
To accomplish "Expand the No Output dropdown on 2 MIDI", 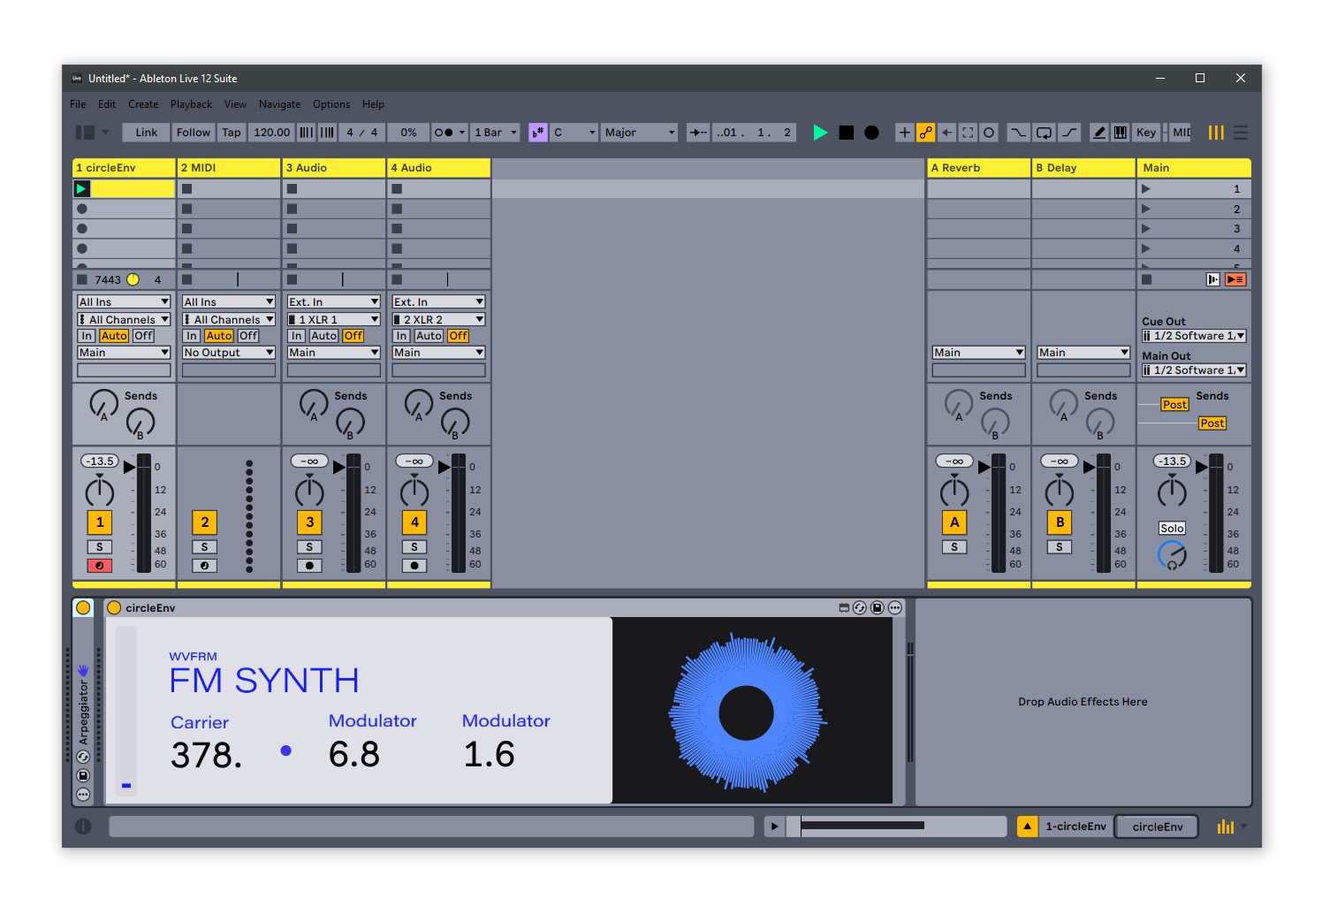I will coord(229,353).
